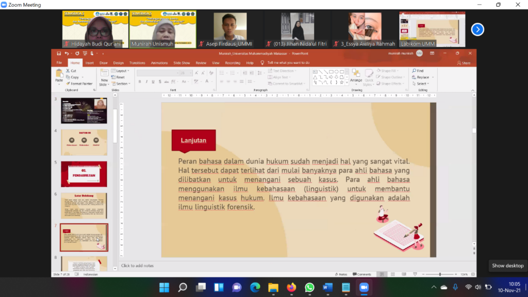Open ribbon display options icon in title bar
Viewport: 528px width, 297px height.
(x=432, y=53)
